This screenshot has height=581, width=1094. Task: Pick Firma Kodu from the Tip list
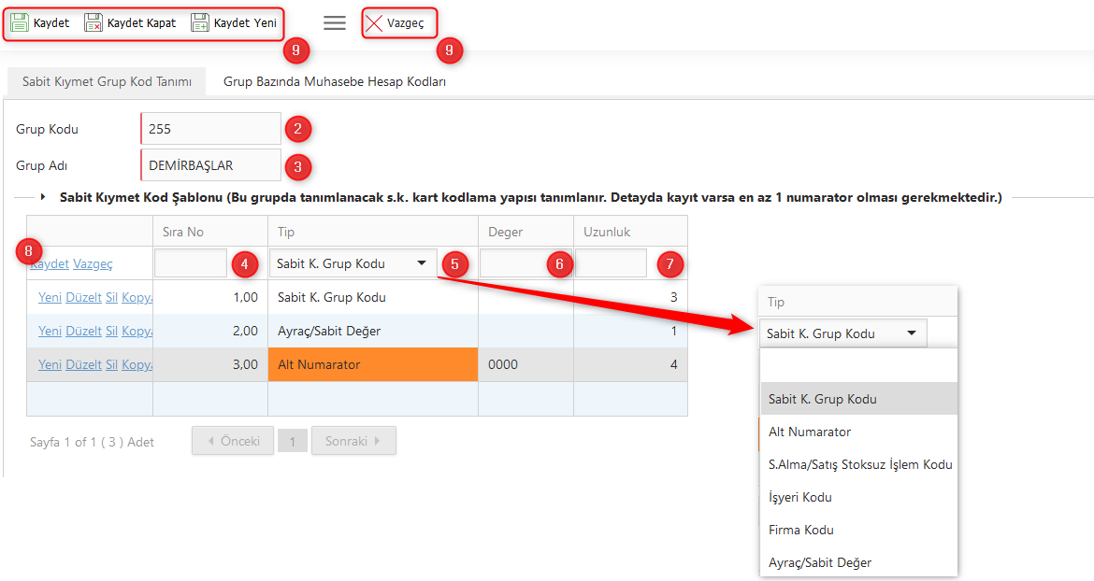[800, 530]
